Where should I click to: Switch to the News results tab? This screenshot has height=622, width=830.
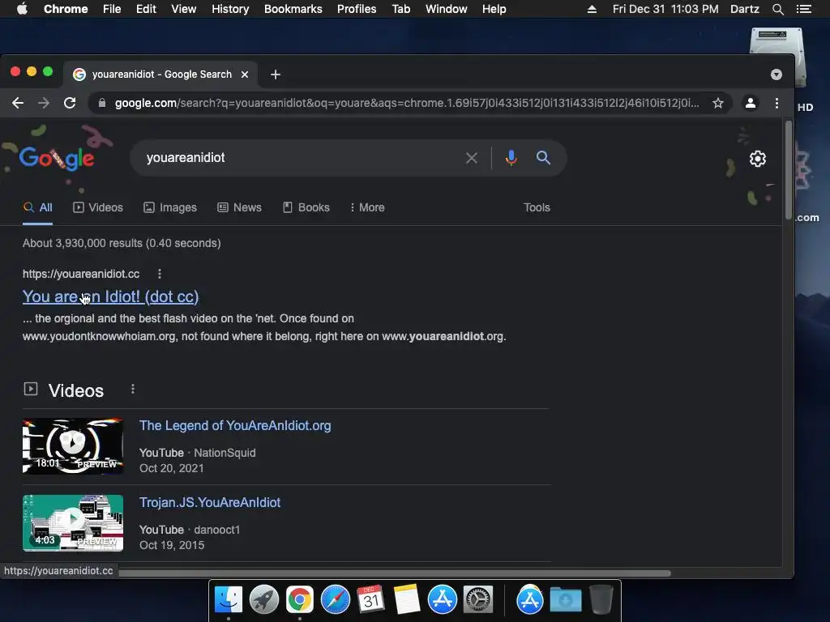point(239,207)
